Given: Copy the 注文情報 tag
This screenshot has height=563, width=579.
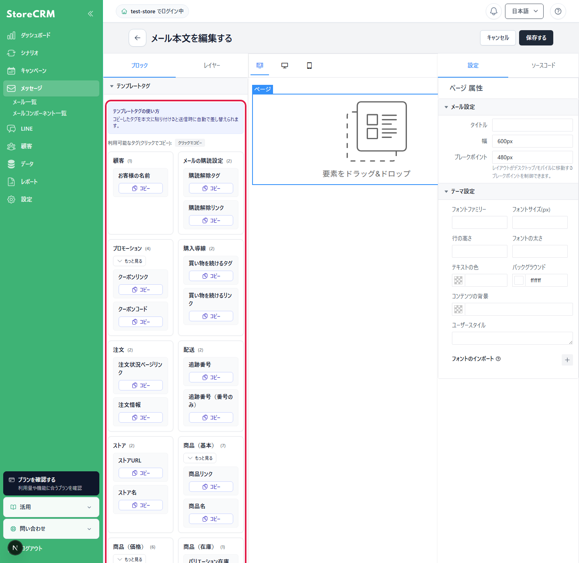Looking at the screenshot, I should (x=141, y=417).
